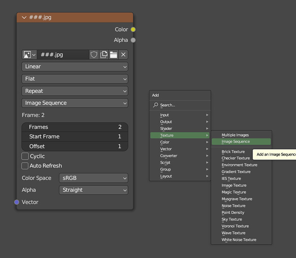Click the Add menu title
Image resolution: width=296 pixels, height=258 pixels.
tap(155, 95)
